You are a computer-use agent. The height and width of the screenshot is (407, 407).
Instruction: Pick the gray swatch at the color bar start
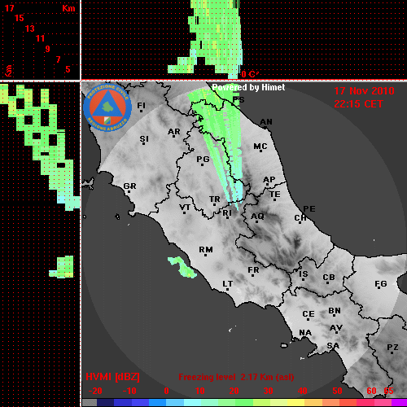[x=90, y=403]
